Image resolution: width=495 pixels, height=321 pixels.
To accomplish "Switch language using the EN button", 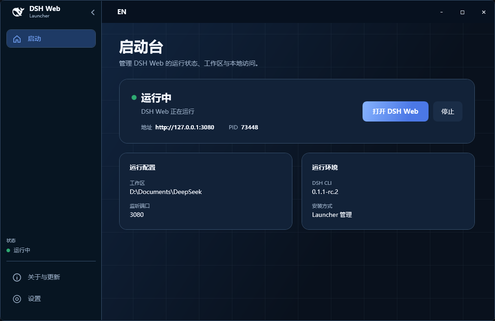I will (122, 12).
